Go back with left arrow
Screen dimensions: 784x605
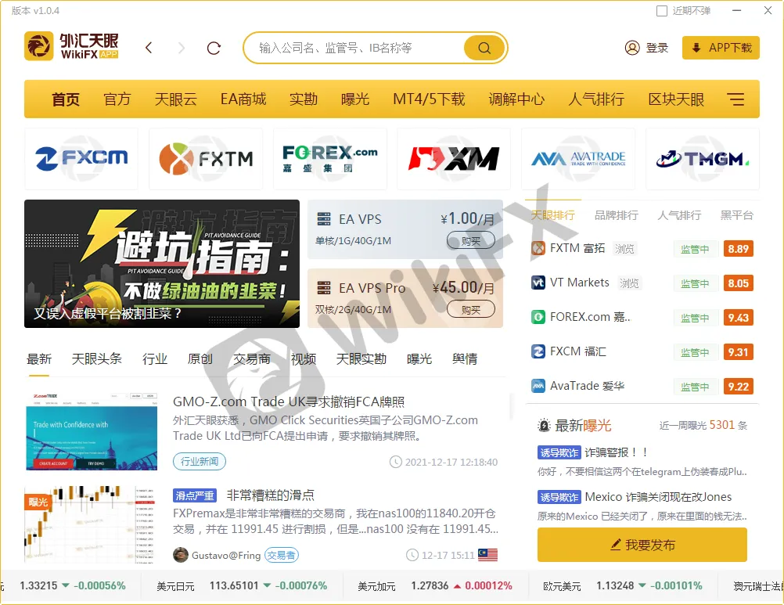(x=149, y=48)
